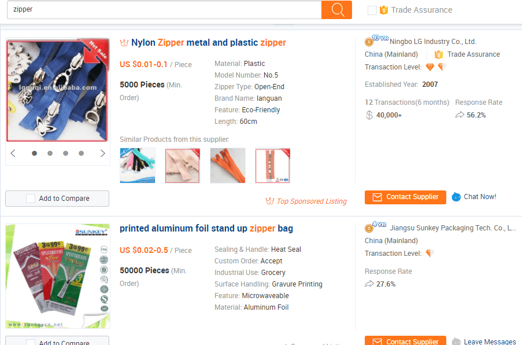Click the blue Chat Now bubble icon
522x345 pixels.
[x=456, y=197]
